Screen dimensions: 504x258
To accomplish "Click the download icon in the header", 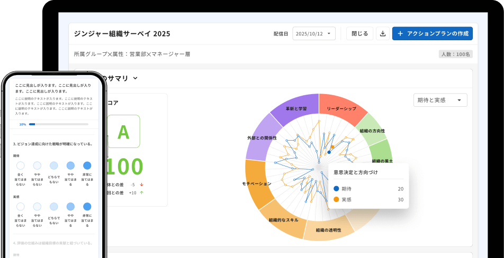I will point(383,34).
